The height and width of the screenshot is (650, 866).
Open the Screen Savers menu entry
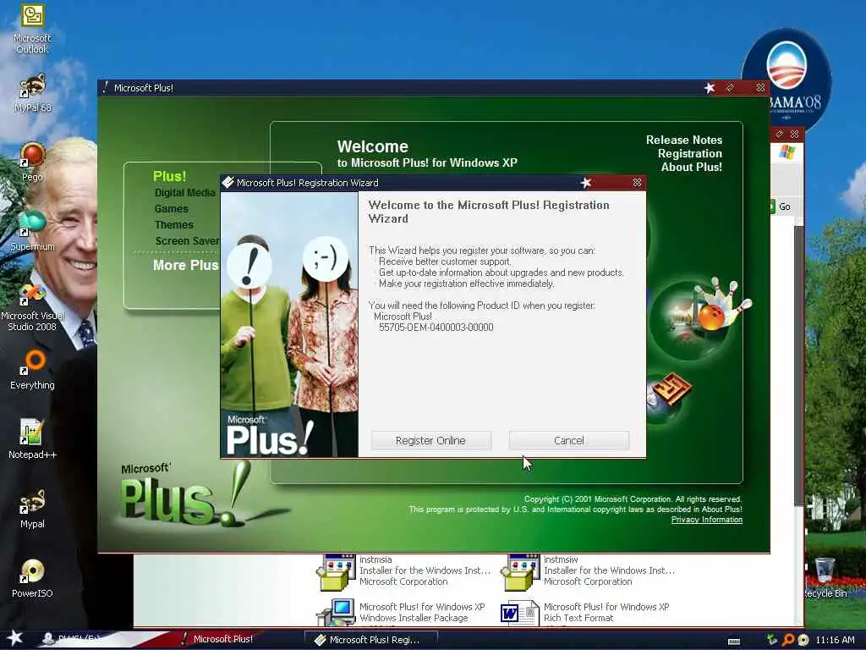point(187,241)
